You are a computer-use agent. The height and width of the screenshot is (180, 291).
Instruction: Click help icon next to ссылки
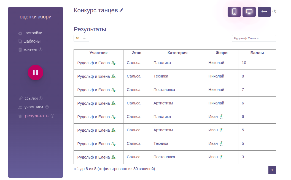(x=41, y=98)
